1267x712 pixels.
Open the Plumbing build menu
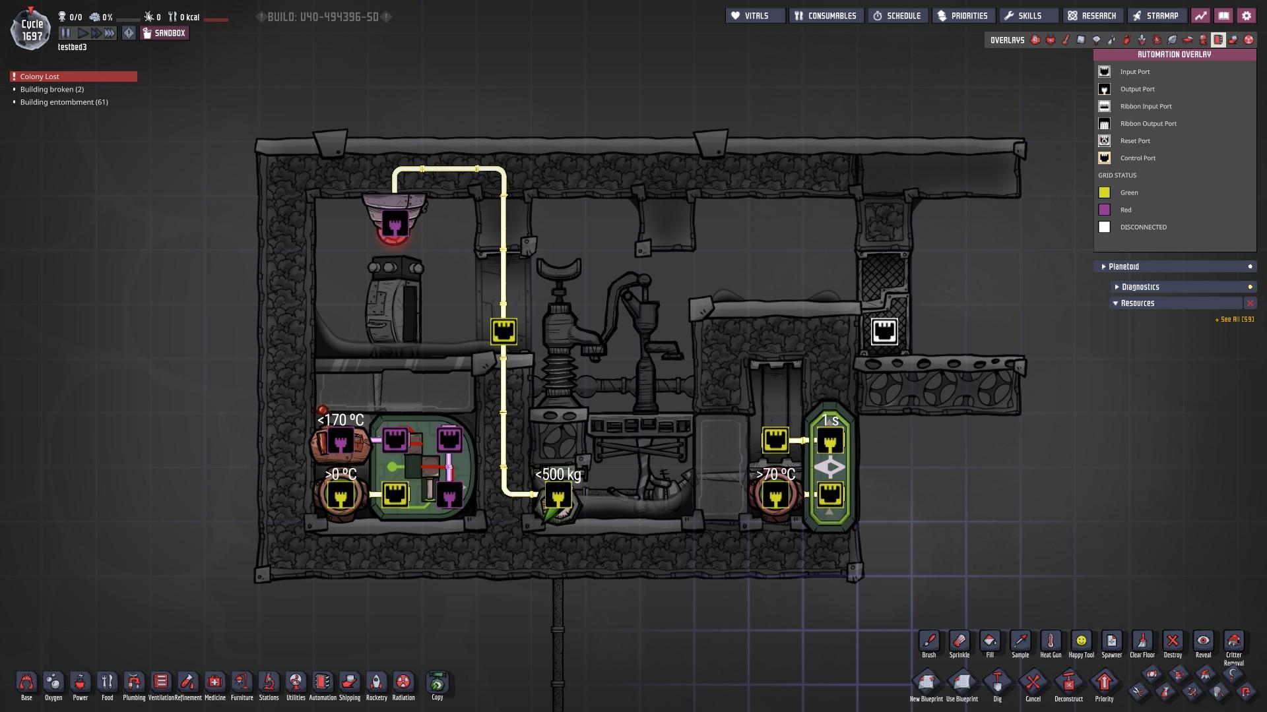point(134,682)
